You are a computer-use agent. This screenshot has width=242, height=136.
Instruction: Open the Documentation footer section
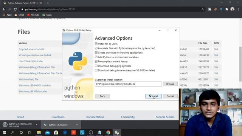coord(95,117)
